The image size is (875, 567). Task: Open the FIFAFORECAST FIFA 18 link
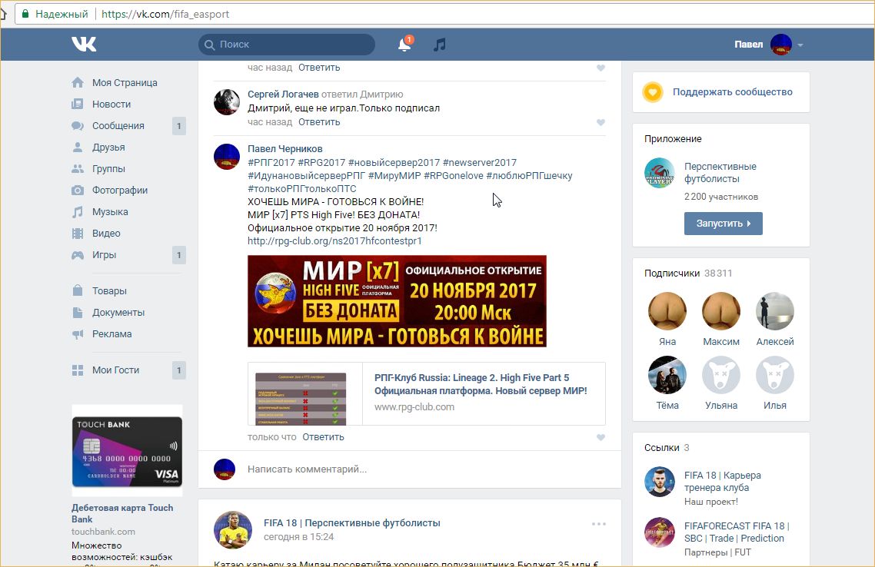pyautogui.click(x=737, y=532)
